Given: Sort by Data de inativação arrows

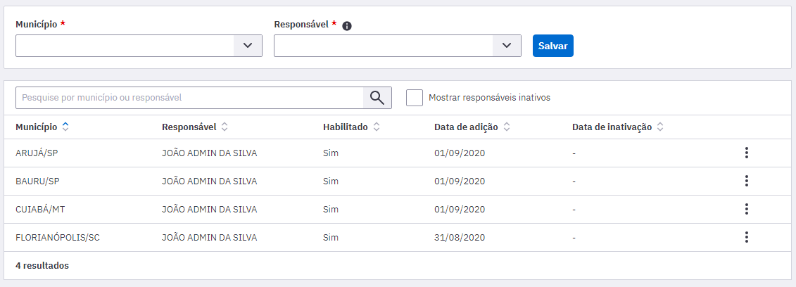Looking at the screenshot, I should 660,127.
